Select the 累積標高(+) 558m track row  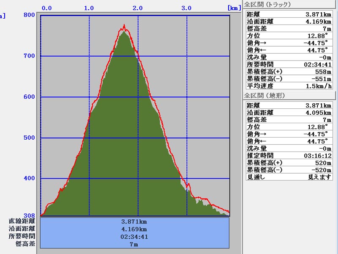(289, 72)
